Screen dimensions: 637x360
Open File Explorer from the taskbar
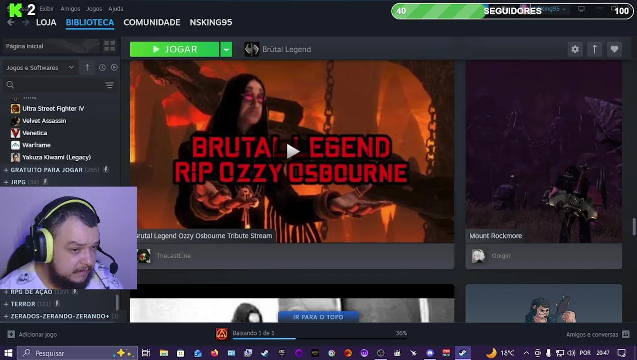164,353
